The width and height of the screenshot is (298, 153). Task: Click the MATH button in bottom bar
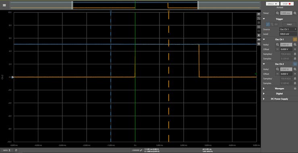tap(7, 150)
